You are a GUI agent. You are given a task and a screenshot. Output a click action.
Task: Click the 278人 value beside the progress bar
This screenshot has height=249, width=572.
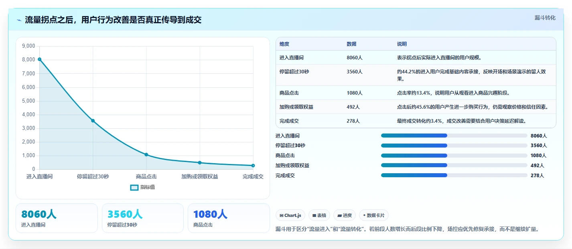537,176
